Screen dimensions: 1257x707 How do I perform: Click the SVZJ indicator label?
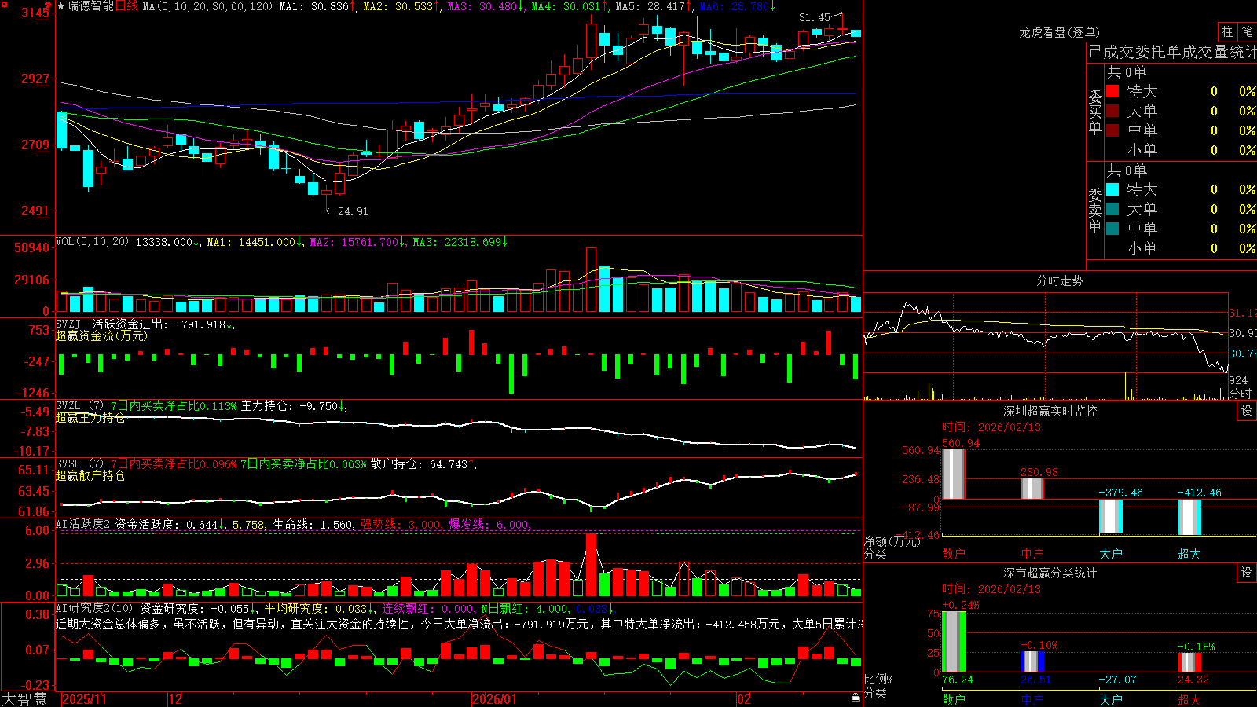(x=68, y=324)
